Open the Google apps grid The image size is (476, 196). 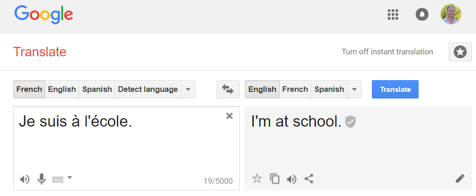coord(393,14)
